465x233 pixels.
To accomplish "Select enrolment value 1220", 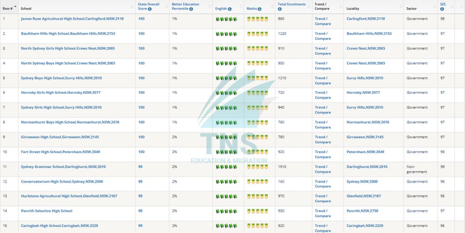I will [282, 34].
